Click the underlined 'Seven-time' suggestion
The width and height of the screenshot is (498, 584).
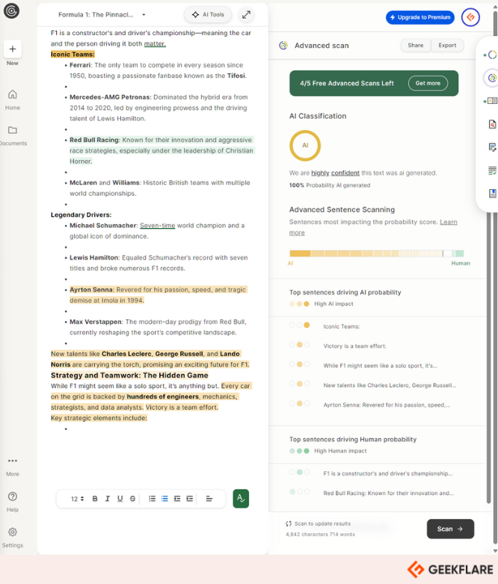click(x=157, y=226)
